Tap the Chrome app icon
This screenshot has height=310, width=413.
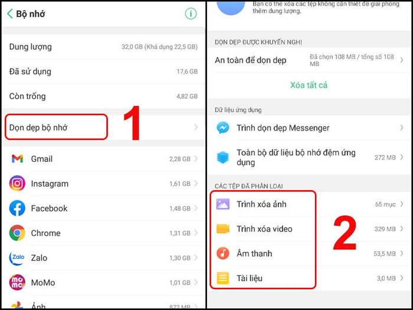[17, 233]
